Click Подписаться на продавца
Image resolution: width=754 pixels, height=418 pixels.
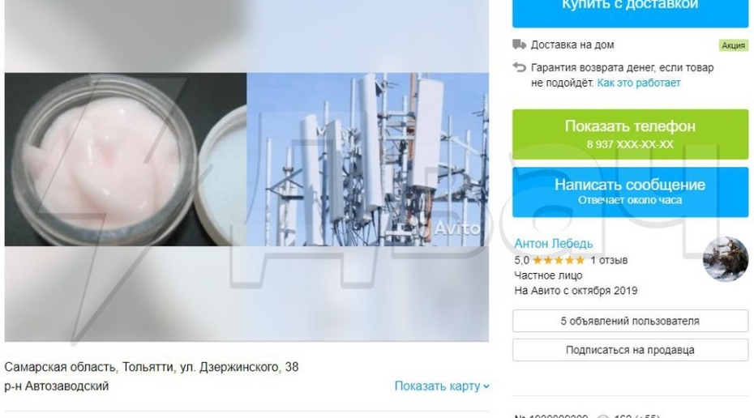tap(630, 350)
